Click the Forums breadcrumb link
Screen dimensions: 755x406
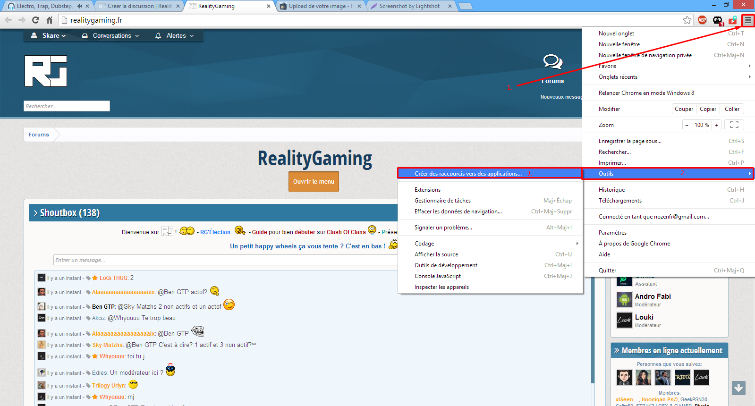(x=39, y=135)
